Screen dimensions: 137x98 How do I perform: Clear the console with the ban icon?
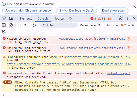pos(11,25)
